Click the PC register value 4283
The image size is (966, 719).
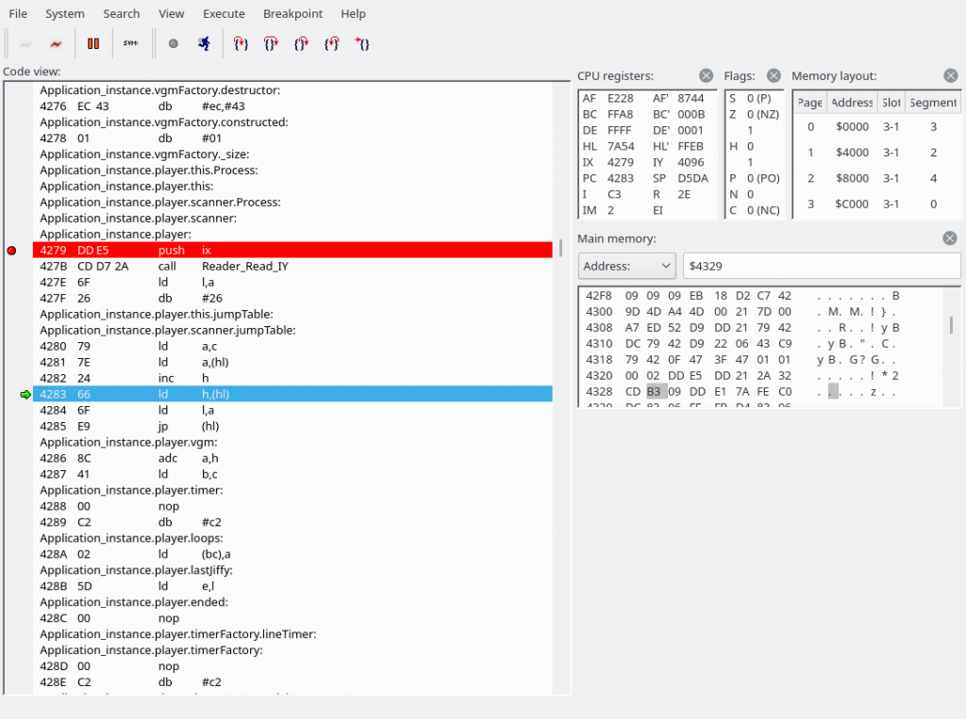tap(621, 178)
